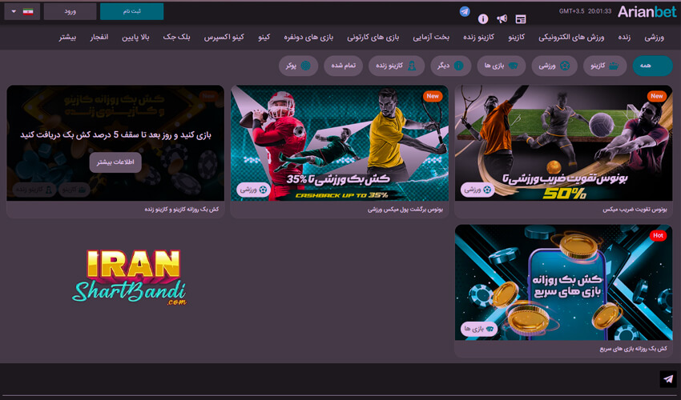Open the megaphone announcements icon
Image resolution: width=681 pixels, height=400 pixels.
(502, 18)
